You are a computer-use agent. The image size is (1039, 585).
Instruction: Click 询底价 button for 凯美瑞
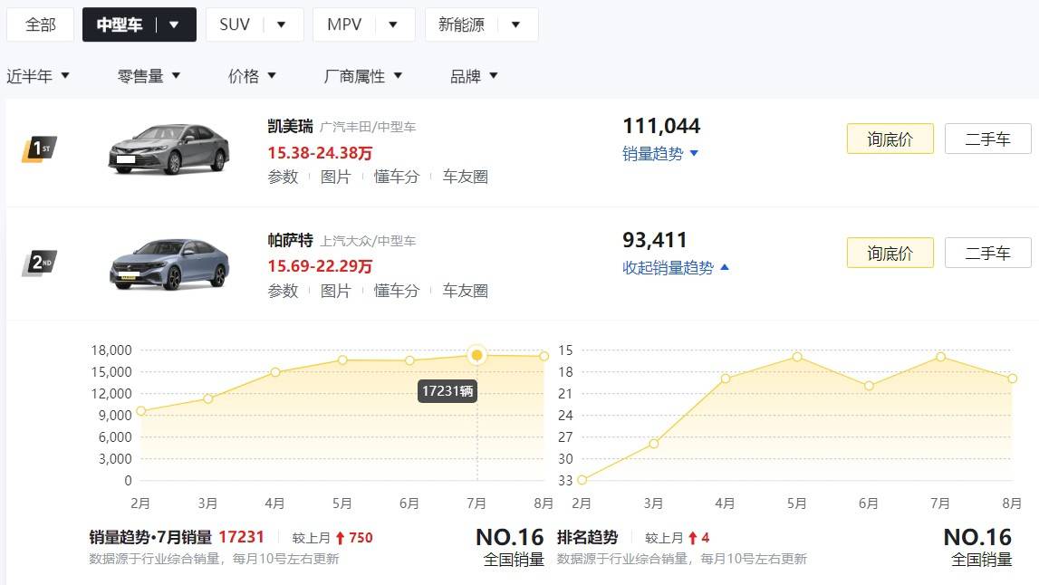tap(890, 139)
